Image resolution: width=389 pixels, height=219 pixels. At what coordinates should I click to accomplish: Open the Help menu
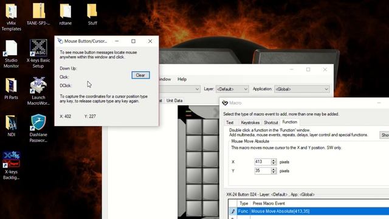point(182,79)
